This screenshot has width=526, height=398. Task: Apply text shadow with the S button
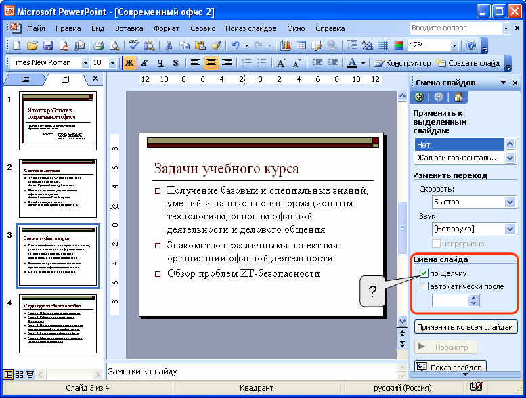coord(176,63)
